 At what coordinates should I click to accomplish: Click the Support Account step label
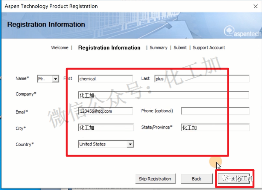209,48
